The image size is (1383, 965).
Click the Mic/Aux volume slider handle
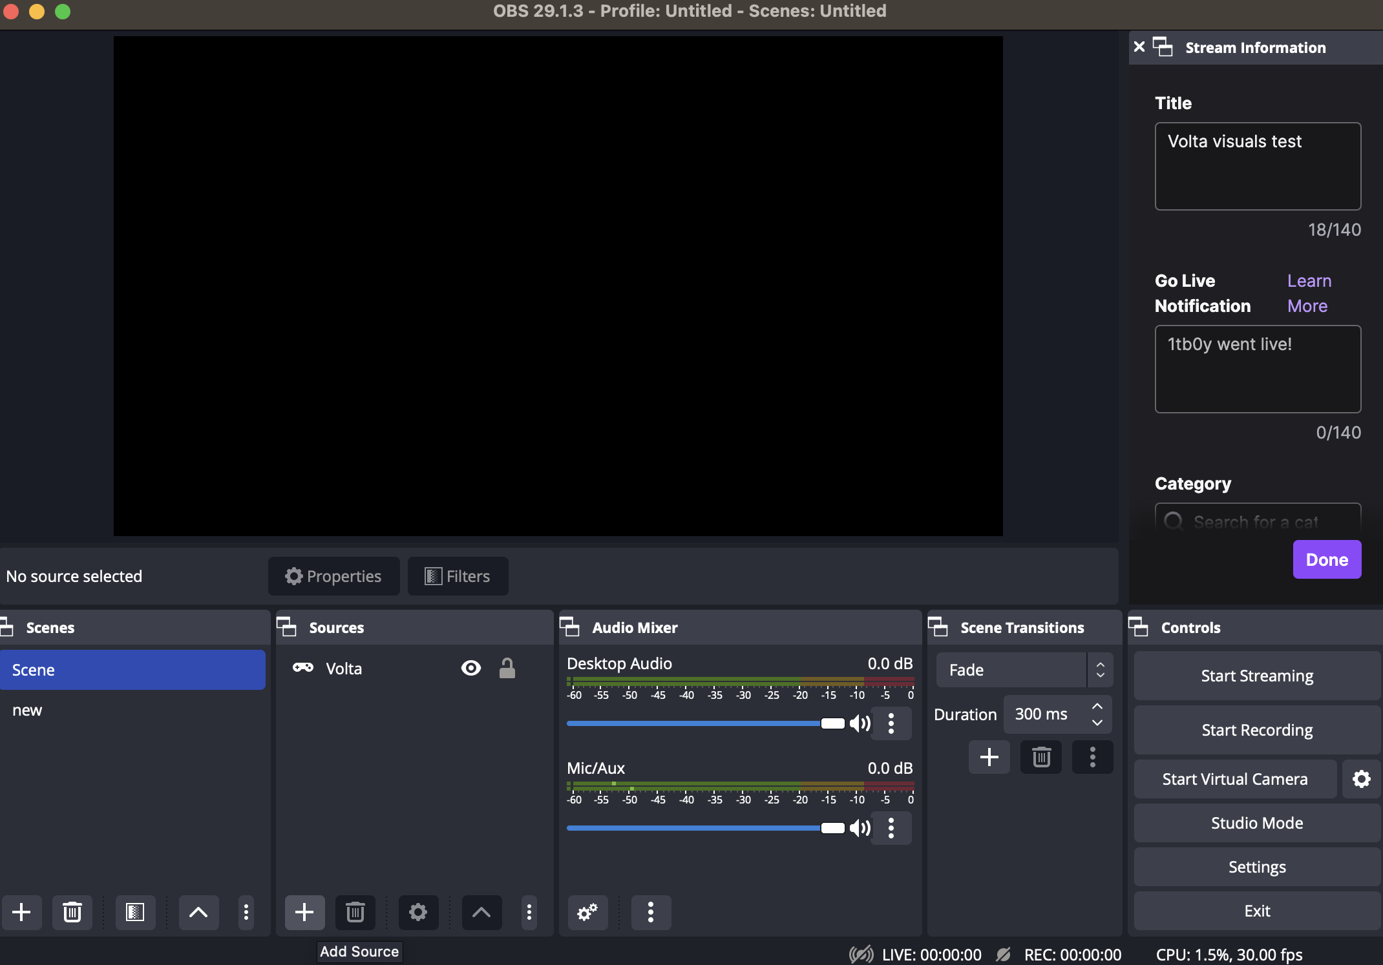tap(832, 828)
